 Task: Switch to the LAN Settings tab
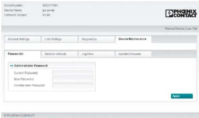tap(60, 39)
